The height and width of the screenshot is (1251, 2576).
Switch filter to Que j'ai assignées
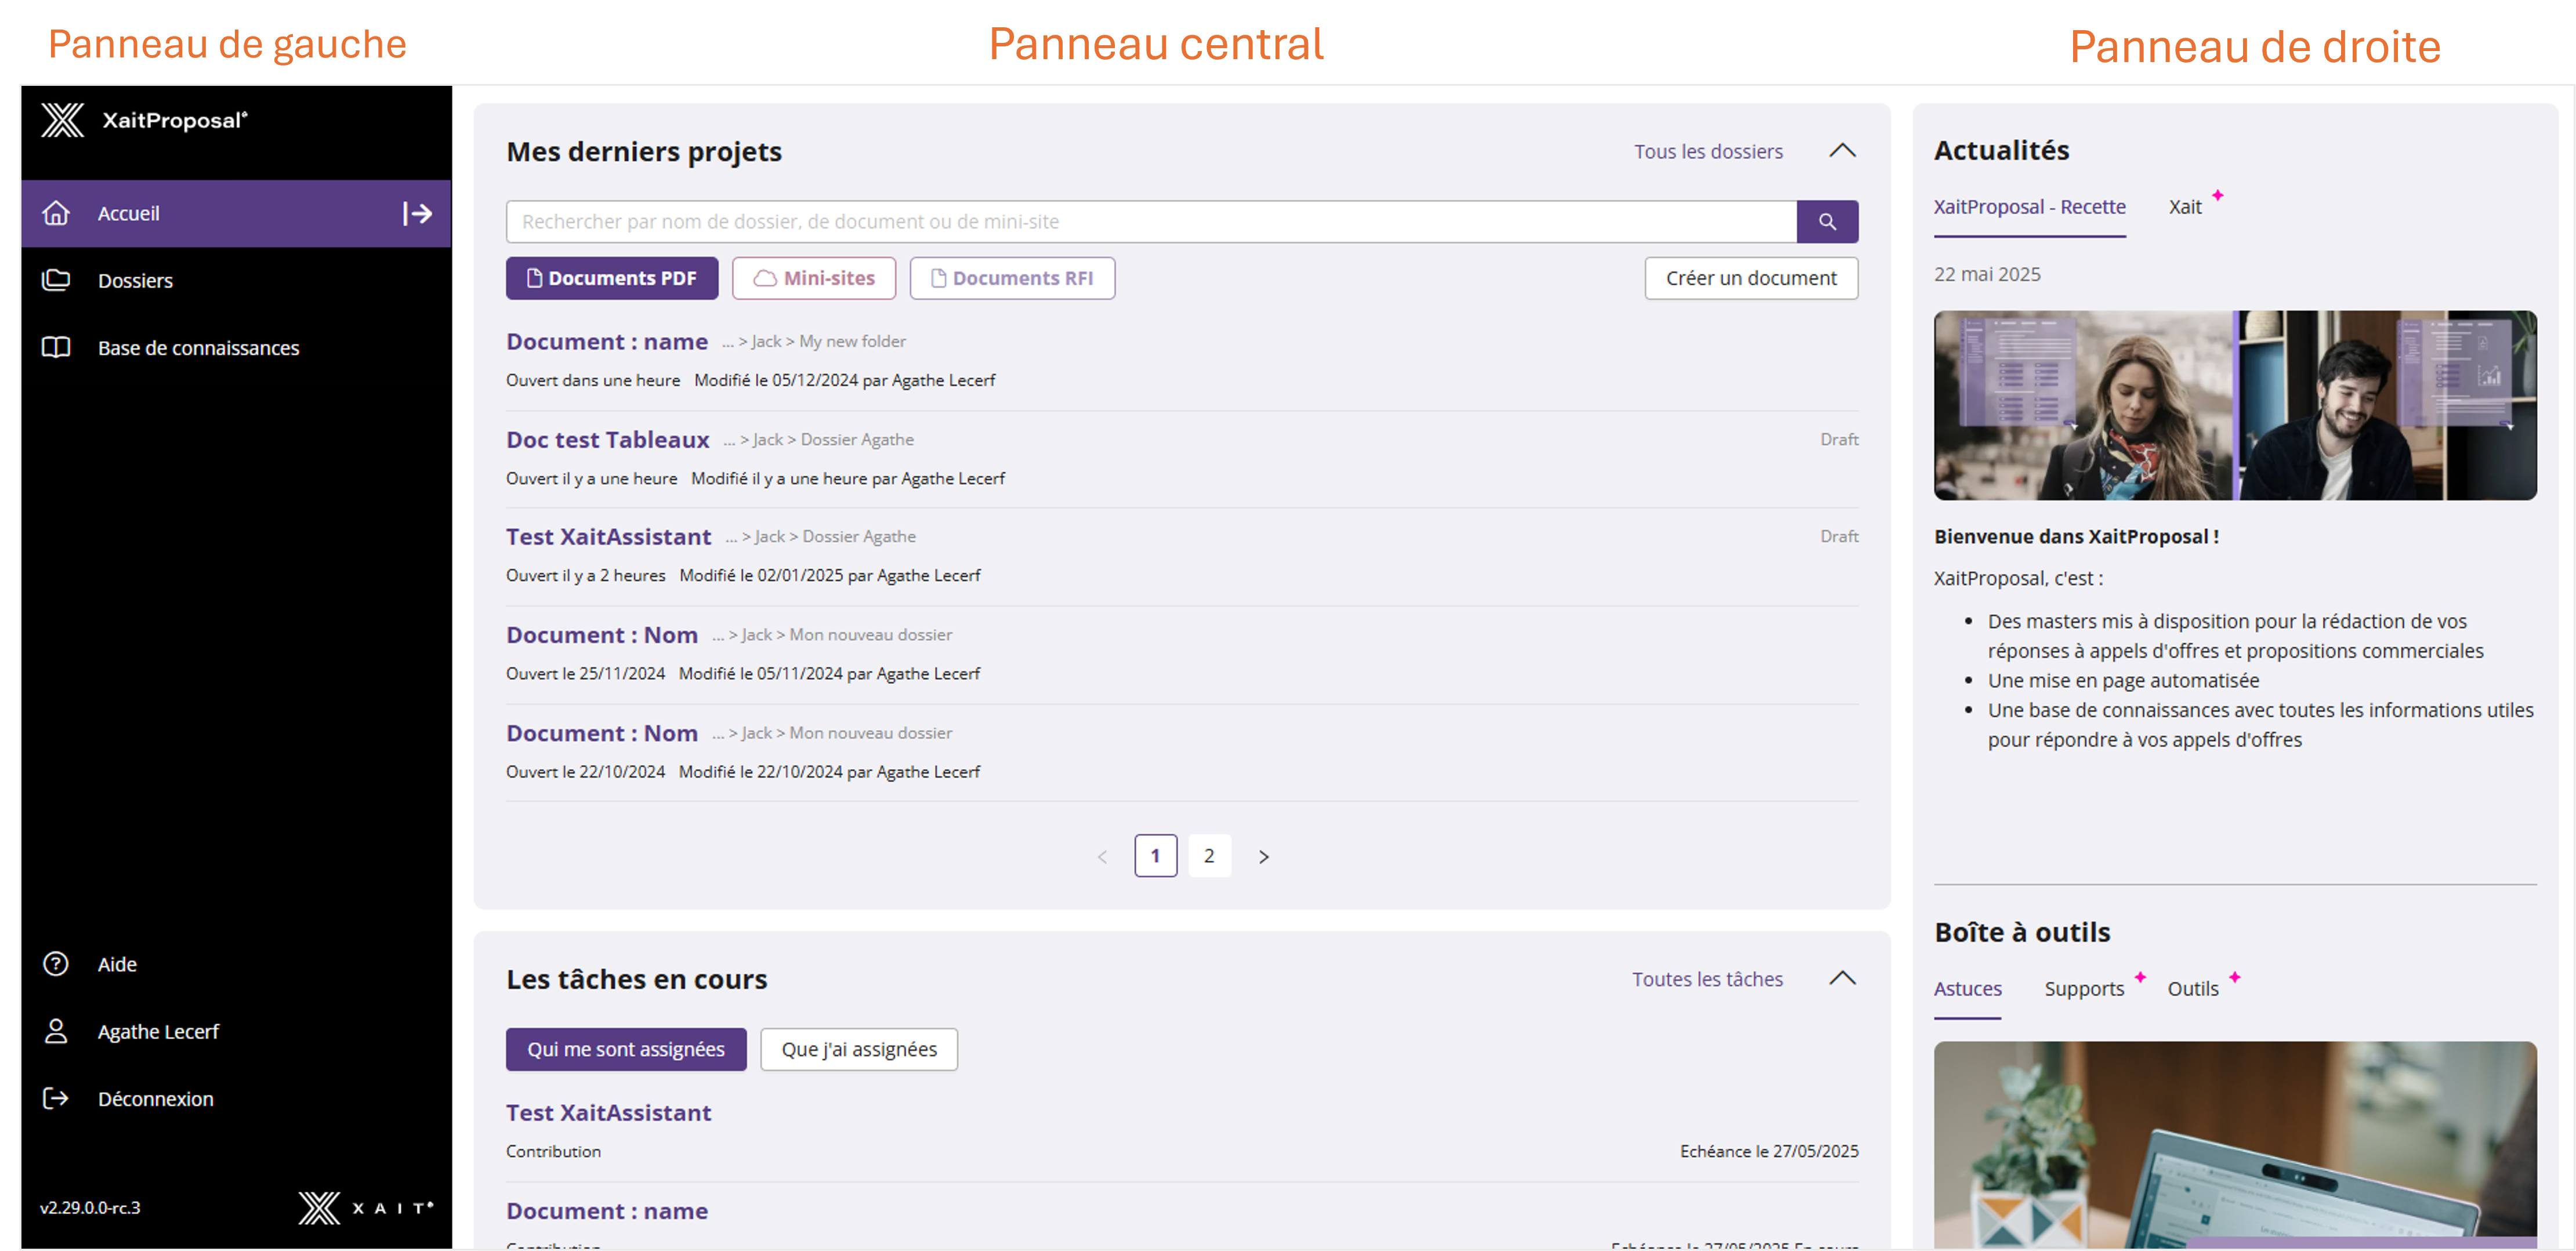(858, 1049)
